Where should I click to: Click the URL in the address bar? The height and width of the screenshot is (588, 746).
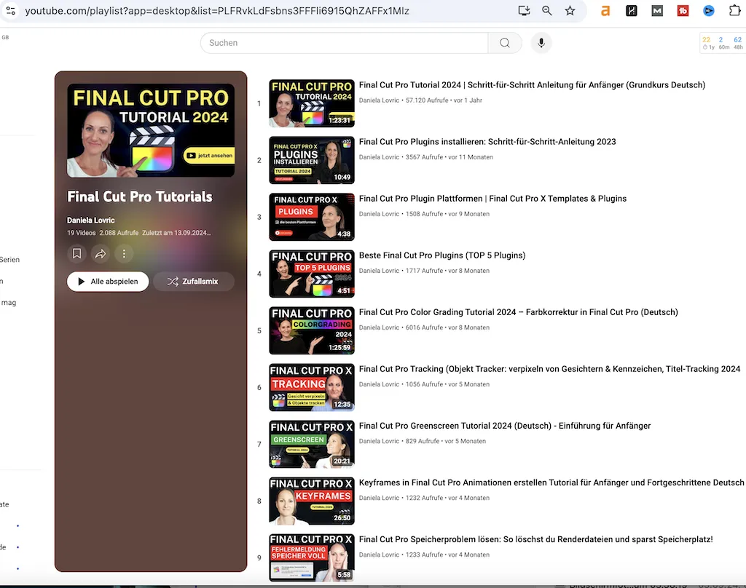pos(217,10)
